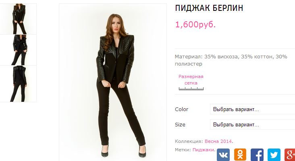295x161 pixels.
Task: Share the product on Facebook
Action: 257,155
